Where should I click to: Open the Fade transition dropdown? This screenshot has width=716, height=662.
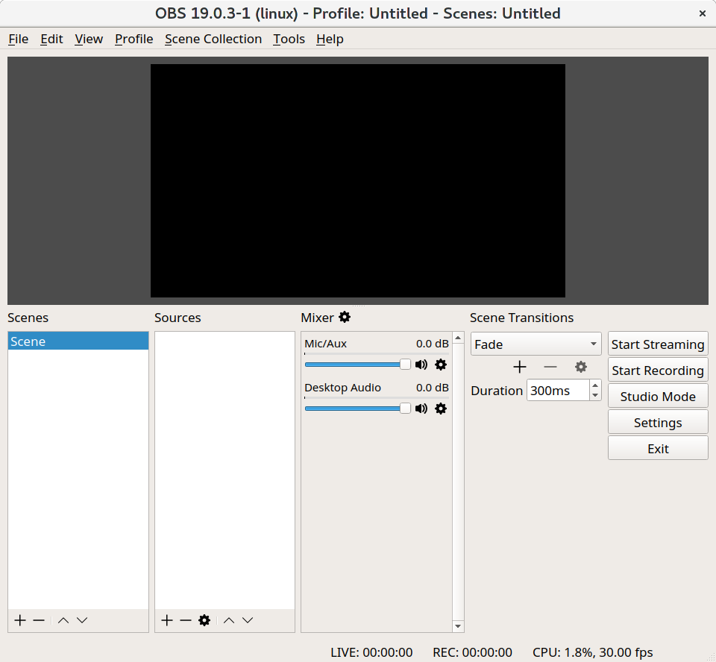(x=535, y=344)
